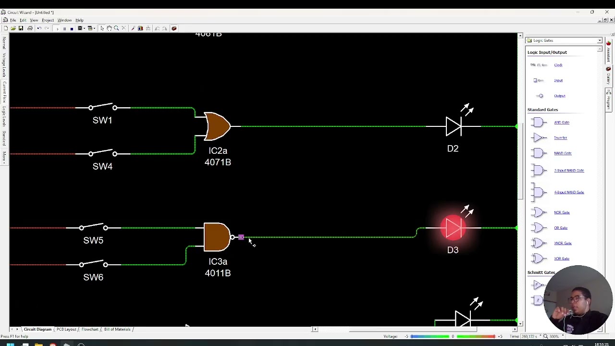Select the Standard side tab
The width and height of the screenshot is (615, 346).
coord(4,138)
